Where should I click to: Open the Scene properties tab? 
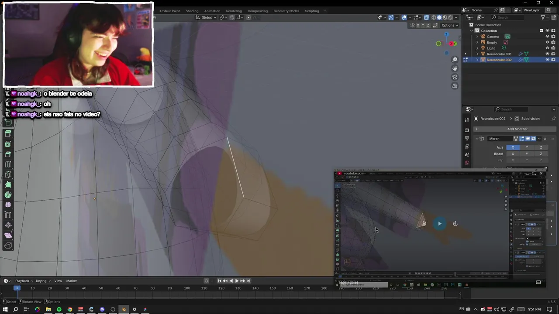(467, 155)
